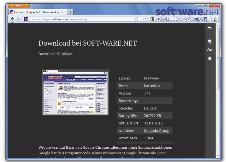226x162 pixels.
Task: Open the Comodo Group link
Action: coord(157,131)
